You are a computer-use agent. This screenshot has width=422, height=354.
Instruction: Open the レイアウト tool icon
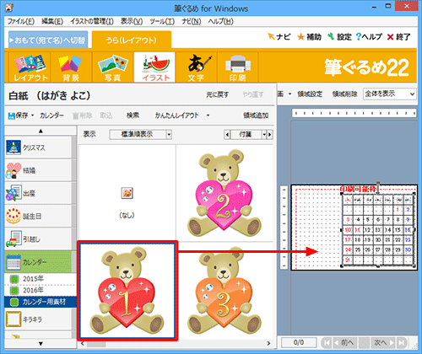tap(30, 67)
